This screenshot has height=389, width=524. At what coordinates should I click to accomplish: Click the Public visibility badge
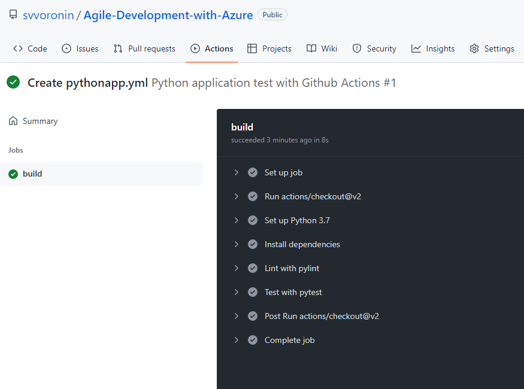[x=272, y=15]
